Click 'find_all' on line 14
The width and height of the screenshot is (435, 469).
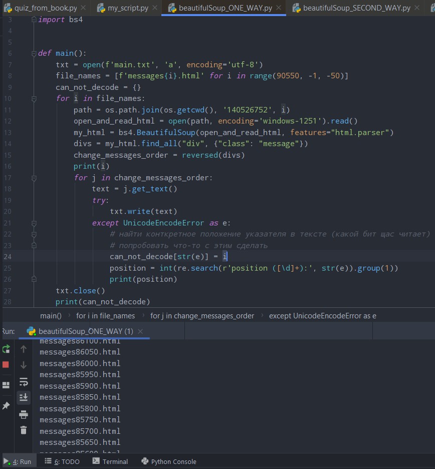pos(159,144)
